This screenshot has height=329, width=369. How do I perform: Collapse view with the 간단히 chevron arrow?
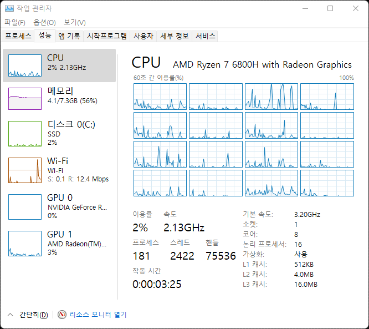tap(10, 315)
